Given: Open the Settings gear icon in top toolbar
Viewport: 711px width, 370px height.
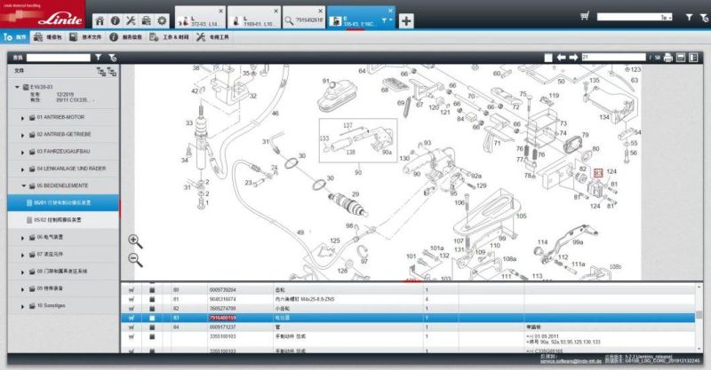Looking at the screenshot, I should tap(162, 20).
